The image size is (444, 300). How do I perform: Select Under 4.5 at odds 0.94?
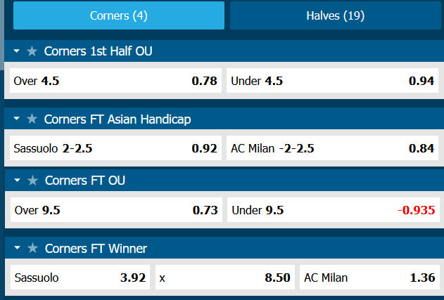(x=332, y=81)
